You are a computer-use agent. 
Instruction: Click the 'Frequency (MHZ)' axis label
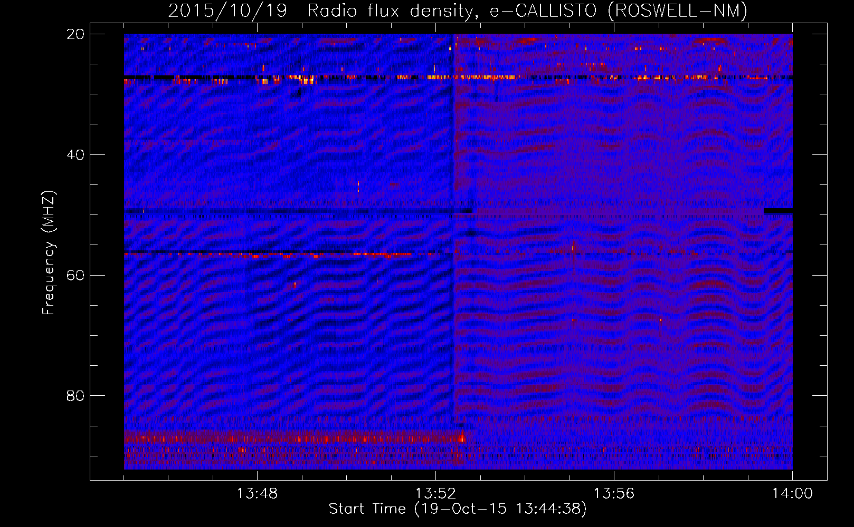point(49,253)
